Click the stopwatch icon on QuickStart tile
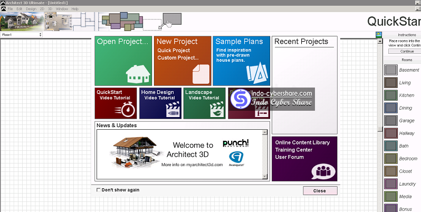The width and height of the screenshot is (421, 212). coord(126,109)
